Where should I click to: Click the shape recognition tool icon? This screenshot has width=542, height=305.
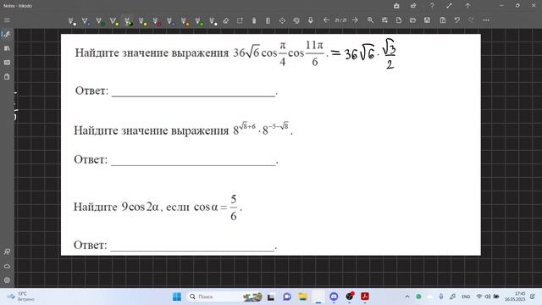click(x=296, y=20)
